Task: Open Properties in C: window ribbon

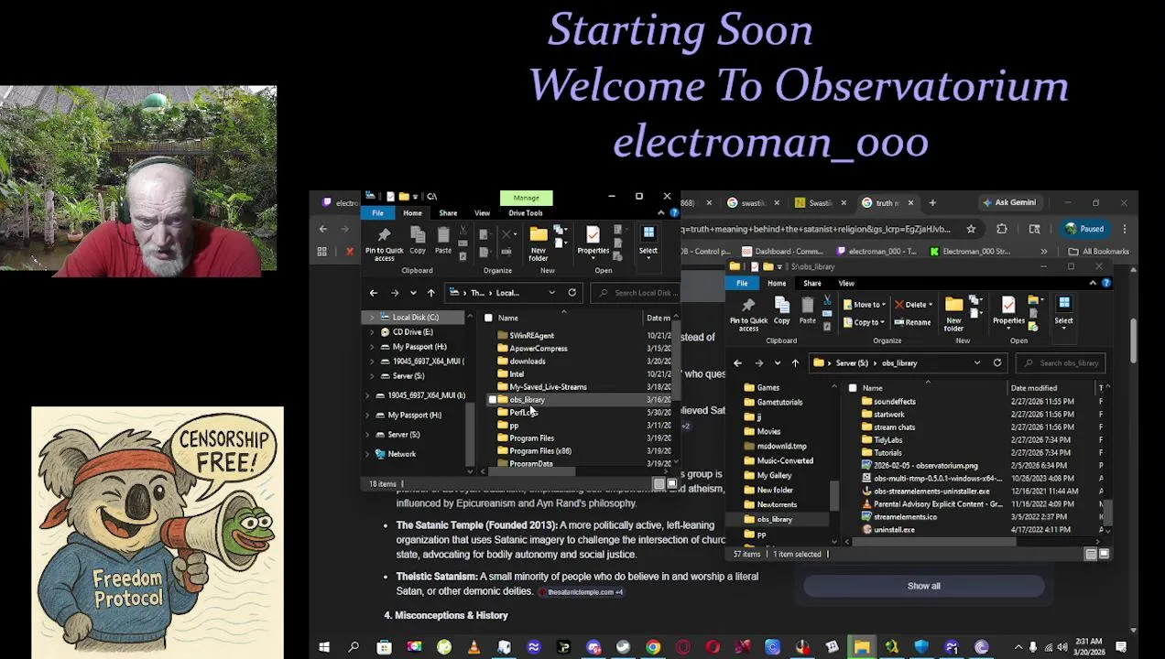Action: 593,241
